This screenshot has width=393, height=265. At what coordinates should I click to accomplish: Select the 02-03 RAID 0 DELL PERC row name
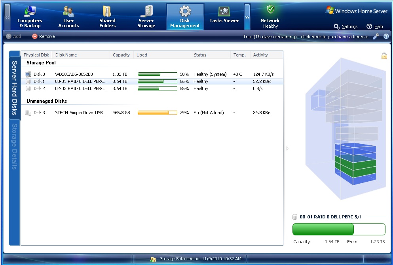coord(81,88)
